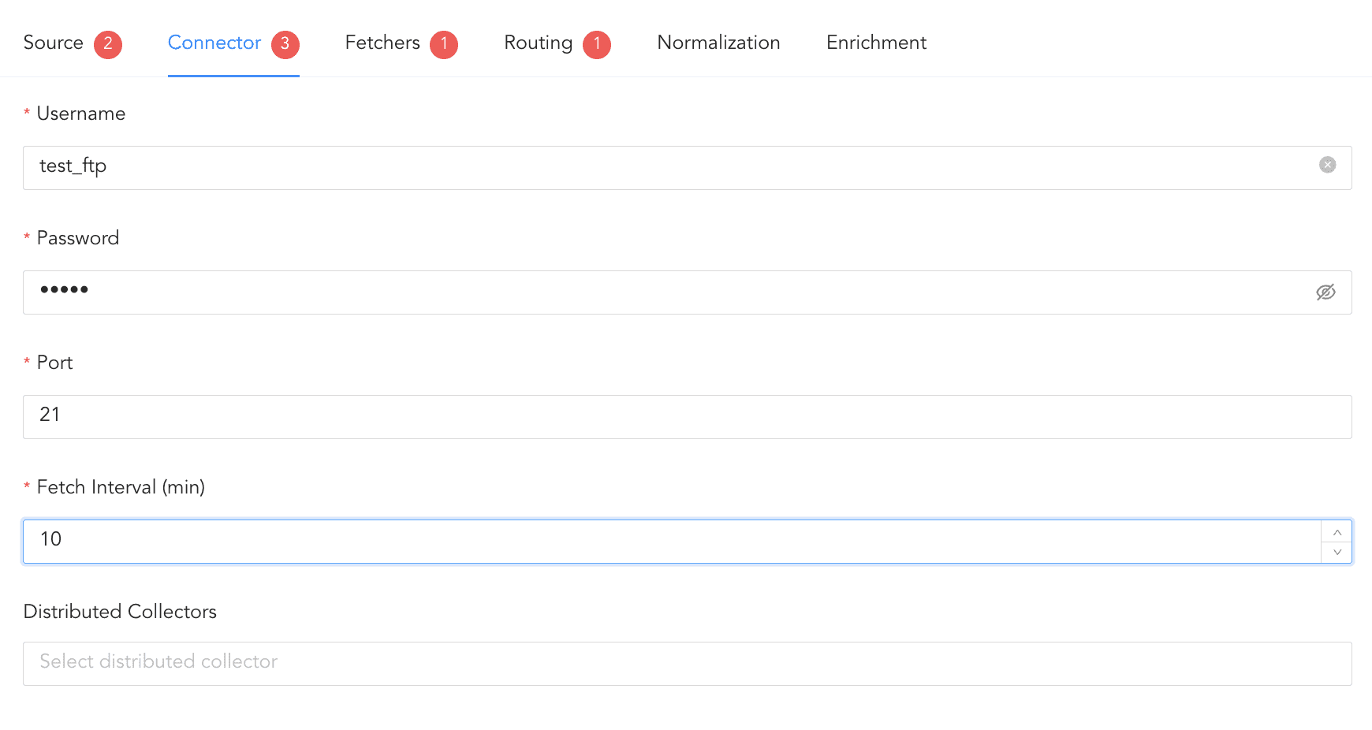Clear the Username field with the X icon
1372x730 pixels.
(1327, 165)
